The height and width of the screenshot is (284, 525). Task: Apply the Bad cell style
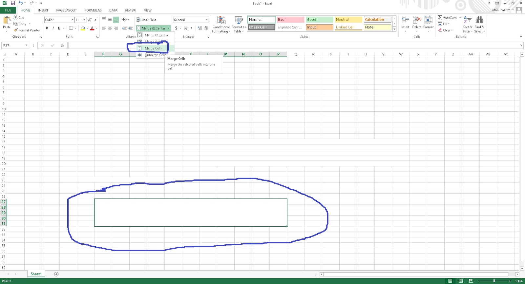(x=290, y=20)
